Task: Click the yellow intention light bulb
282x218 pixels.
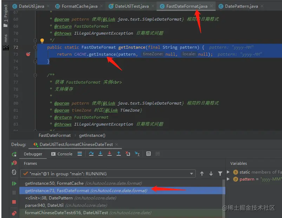Action: pyautogui.click(x=42, y=41)
